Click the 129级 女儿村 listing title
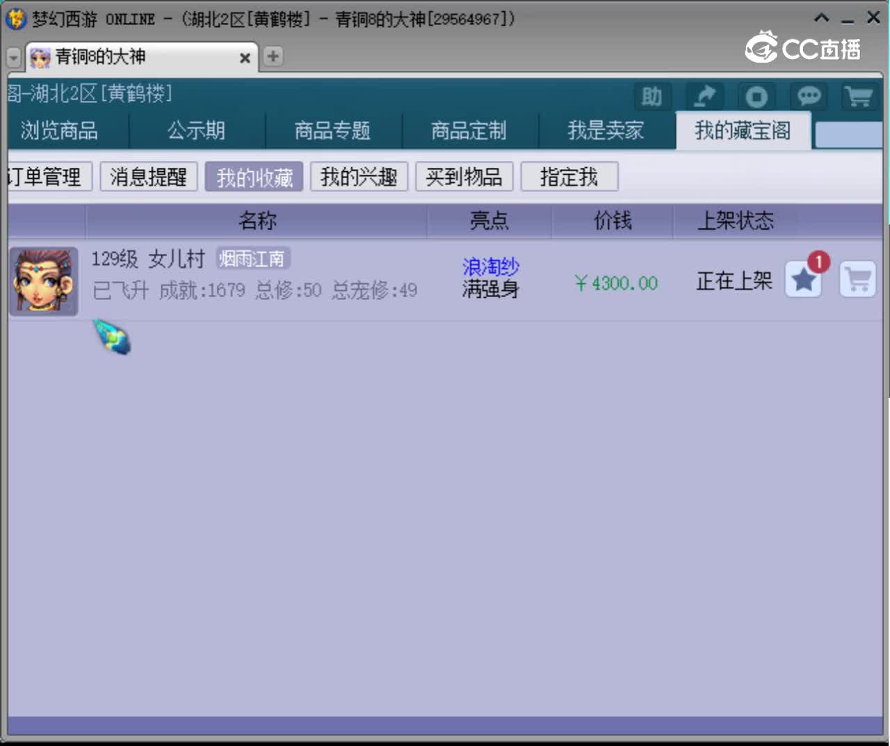 coord(148,259)
